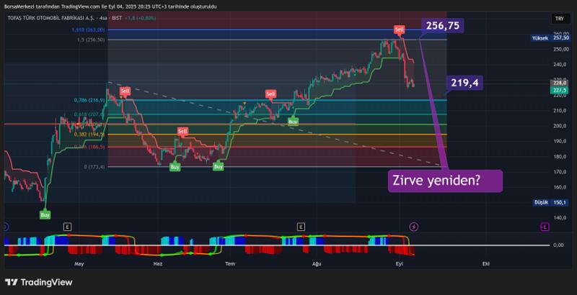Select the first Buy marker on the 173,4 line

tap(175, 167)
